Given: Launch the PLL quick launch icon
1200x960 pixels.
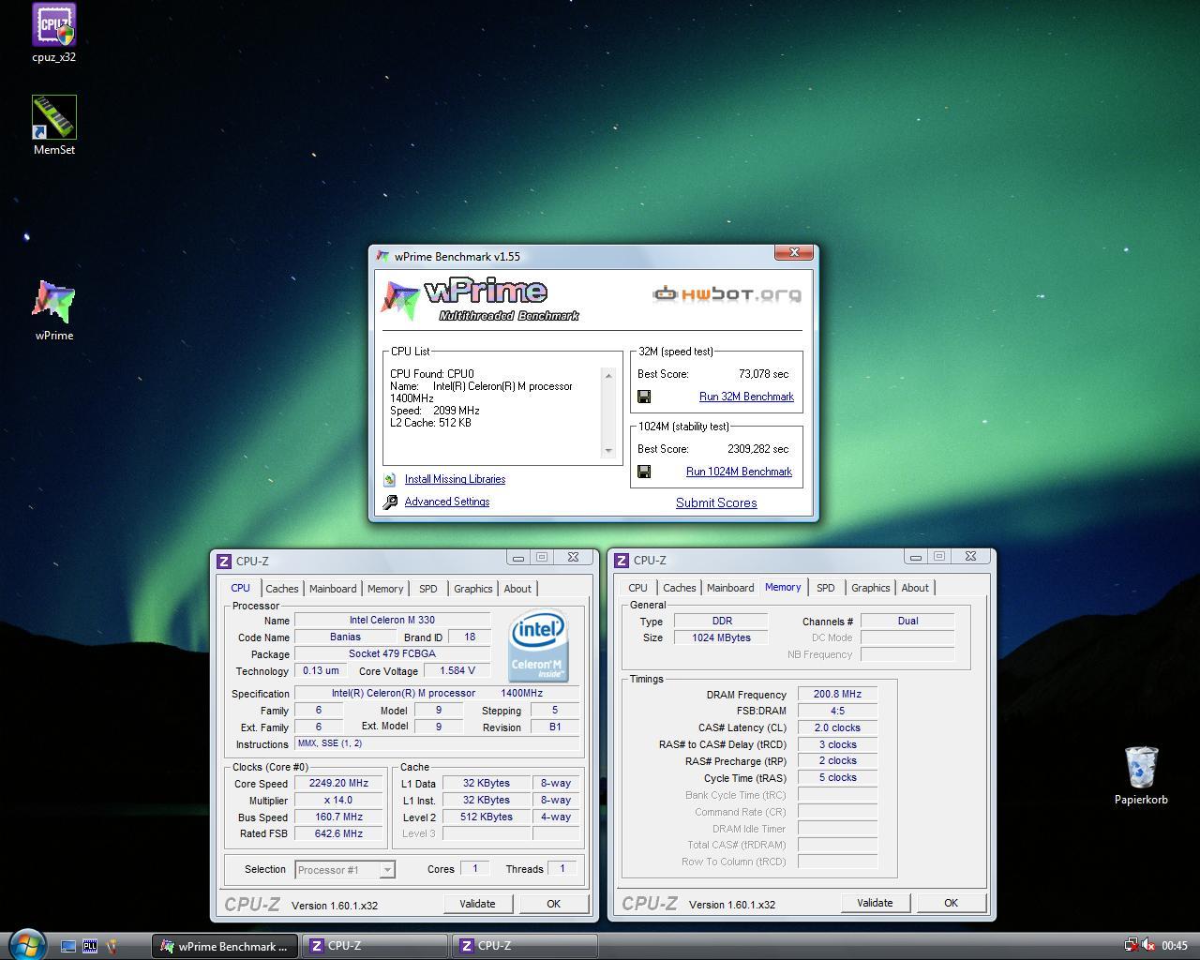Looking at the screenshot, I should 90,946.
